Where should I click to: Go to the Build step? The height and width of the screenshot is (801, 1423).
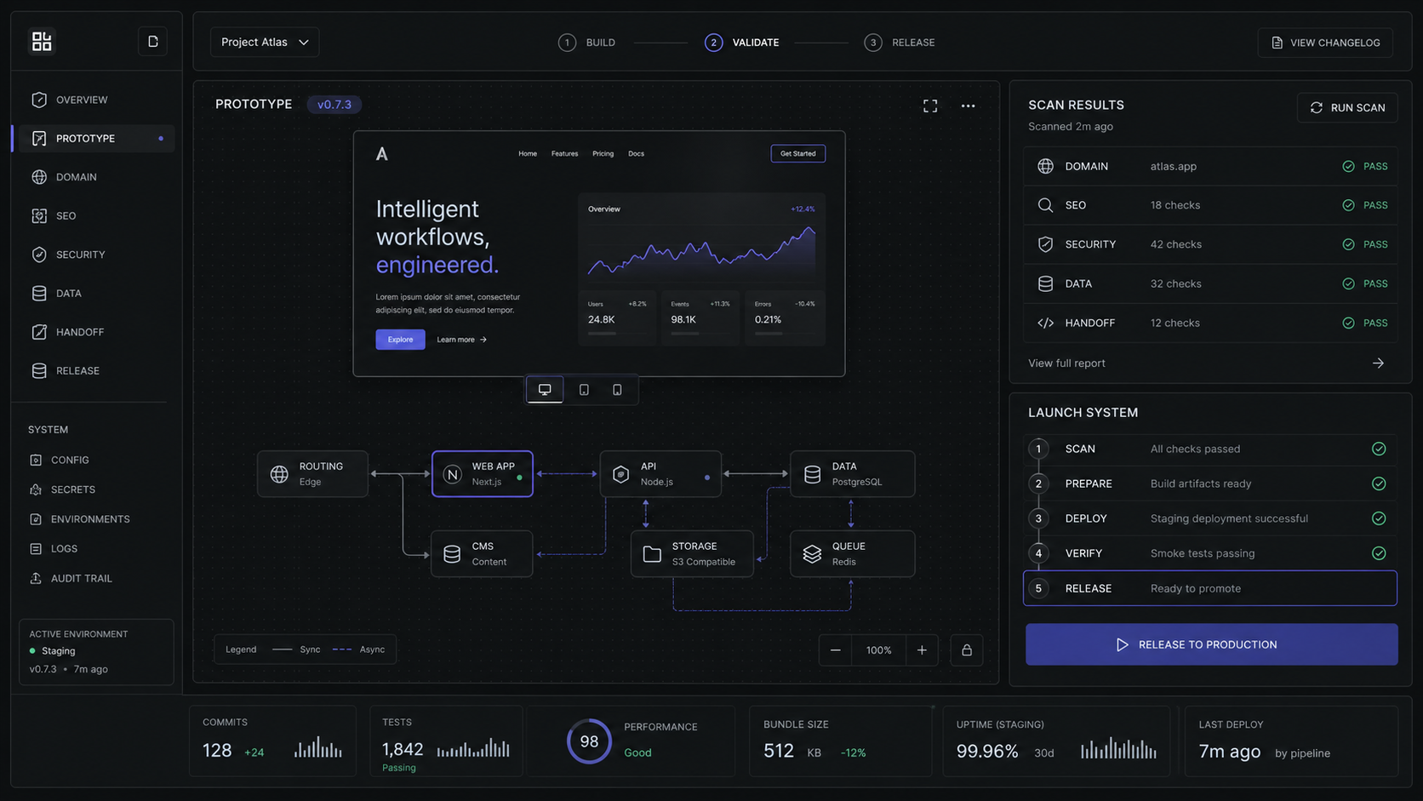(x=587, y=43)
